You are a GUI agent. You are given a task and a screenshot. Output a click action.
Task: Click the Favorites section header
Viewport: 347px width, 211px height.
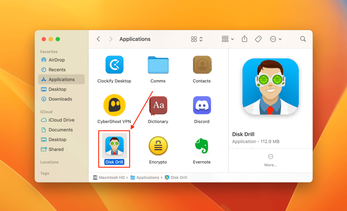49,52
